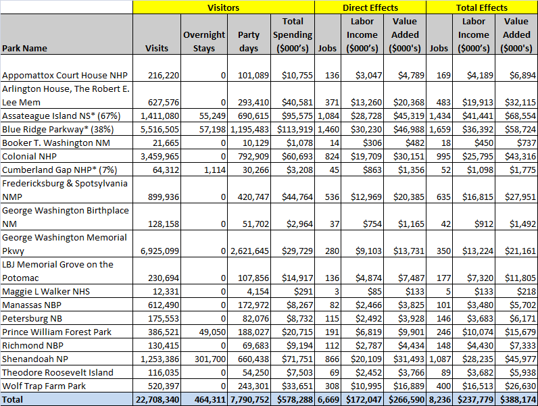Image resolution: width=538 pixels, height=406 pixels.
Task: Select the total value added cell $388,174
Action: [x=516, y=399]
